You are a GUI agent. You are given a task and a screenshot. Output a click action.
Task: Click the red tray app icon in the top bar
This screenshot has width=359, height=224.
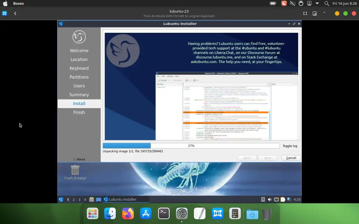coord(284,3)
